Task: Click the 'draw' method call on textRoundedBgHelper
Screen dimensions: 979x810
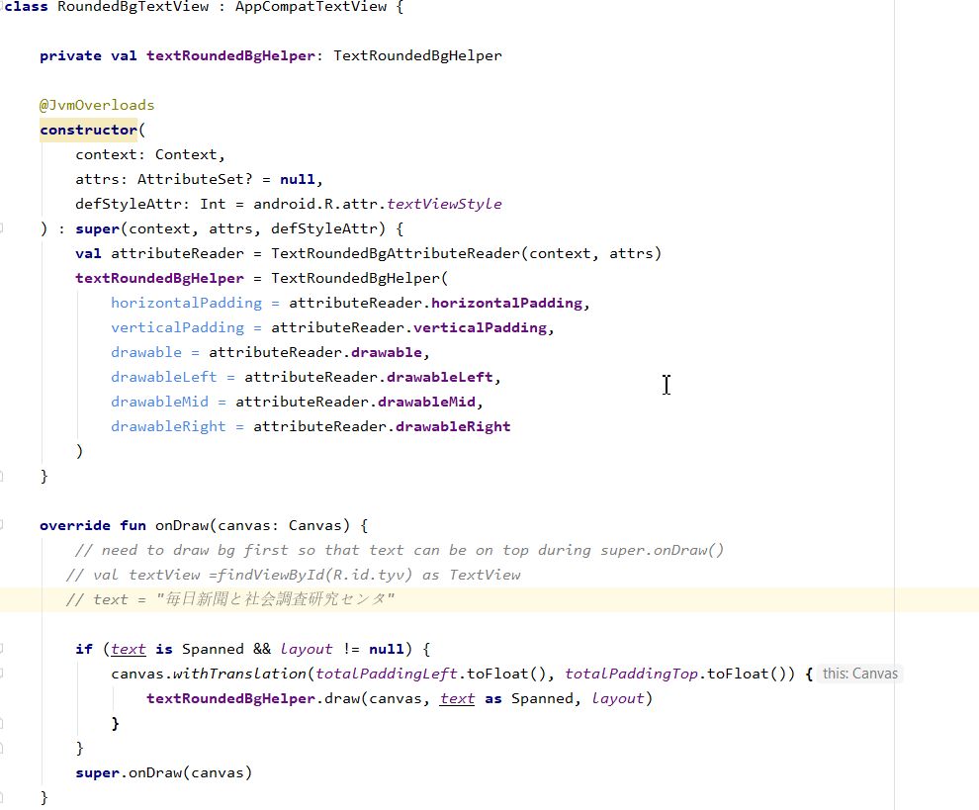Action: point(342,699)
